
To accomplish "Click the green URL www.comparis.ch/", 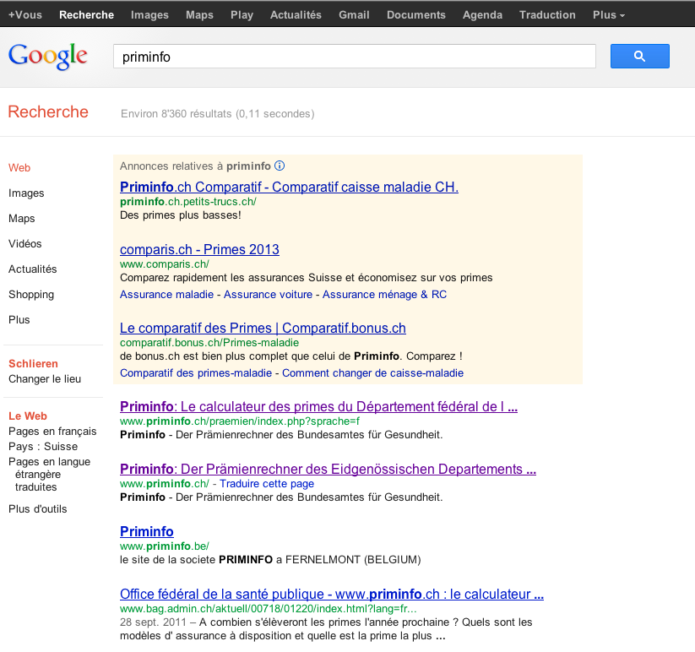I will tap(165, 264).
